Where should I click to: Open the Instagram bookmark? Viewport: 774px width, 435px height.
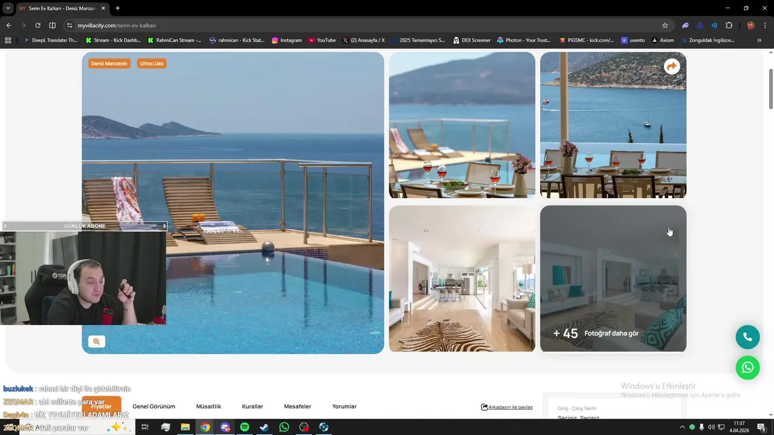(x=287, y=40)
